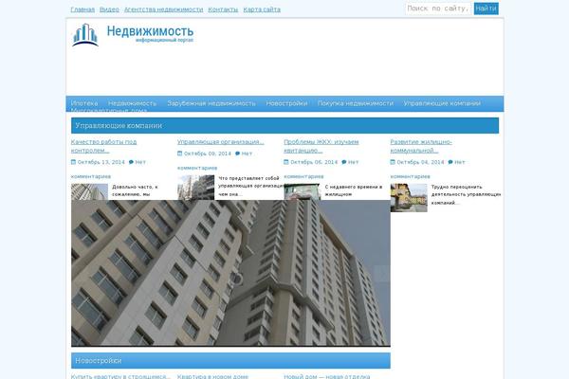Click calendar icon beside Октябрь 06, 2014
Screen dimensions: 569x379
286,162
